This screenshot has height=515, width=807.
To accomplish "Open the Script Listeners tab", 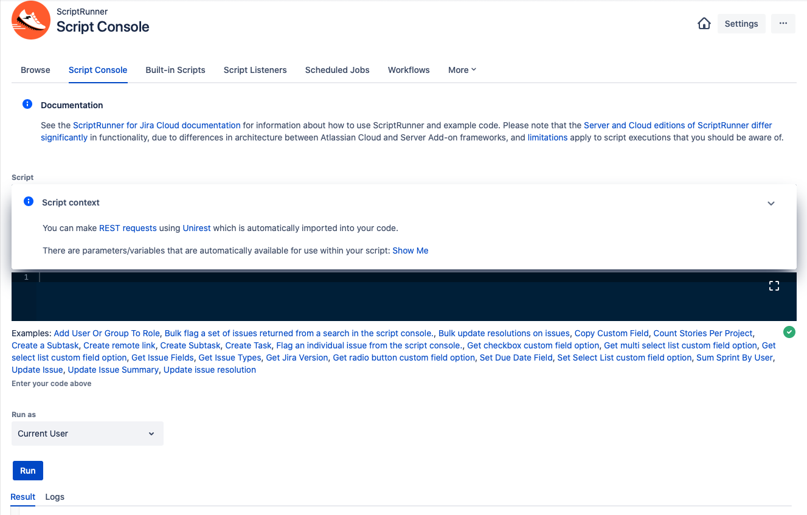I will [255, 70].
